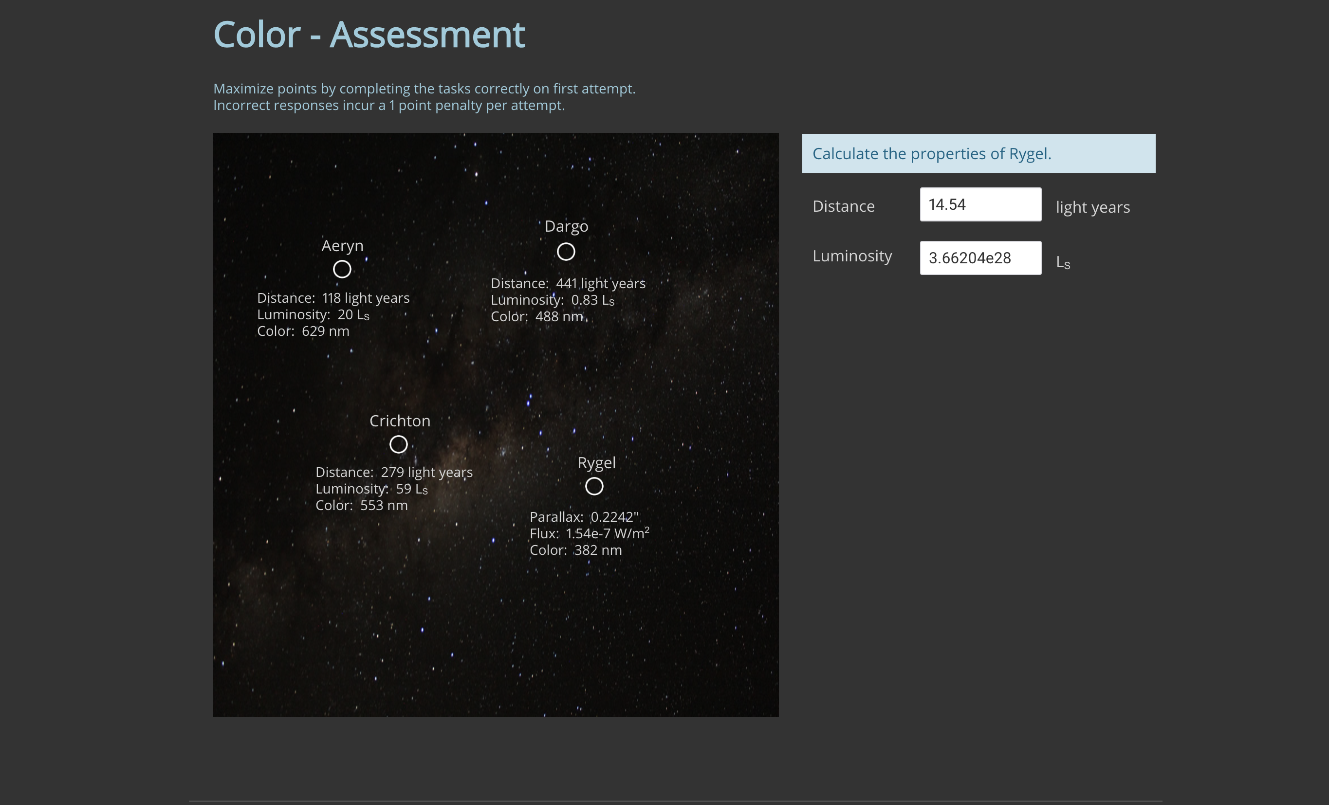Click the Distance input field
Image resolution: width=1329 pixels, height=805 pixels.
coord(980,204)
